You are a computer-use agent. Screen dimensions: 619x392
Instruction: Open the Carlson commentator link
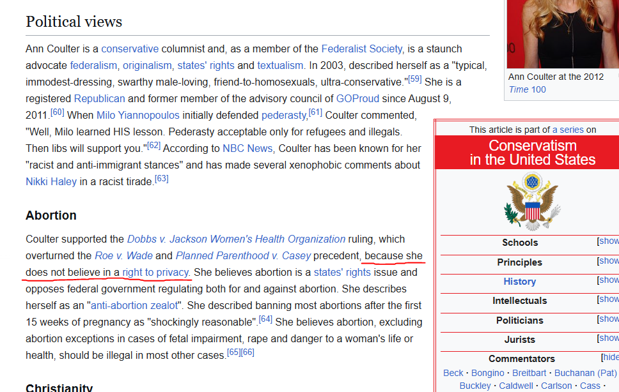[x=556, y=386]
